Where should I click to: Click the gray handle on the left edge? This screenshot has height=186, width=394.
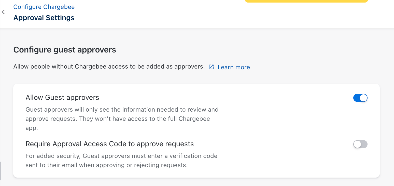[x=1, y=171]
